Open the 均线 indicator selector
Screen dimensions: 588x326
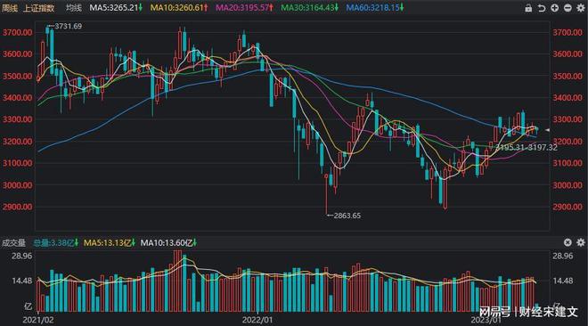pyautogui.click(x=73, y=7)
